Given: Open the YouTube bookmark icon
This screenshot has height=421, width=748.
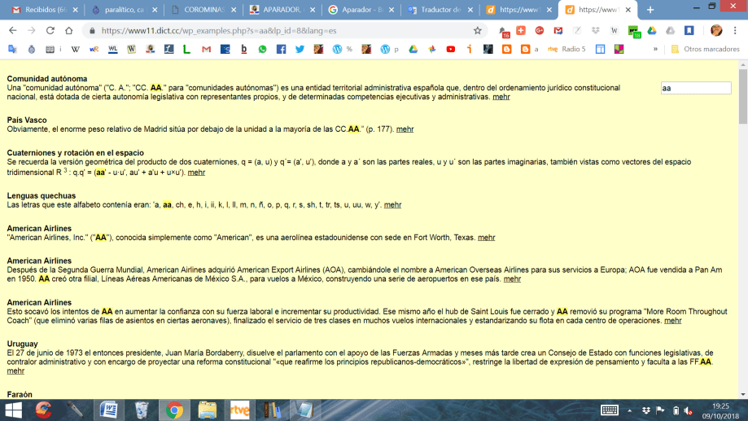Looking at the screenshot, I should (450, 49).
